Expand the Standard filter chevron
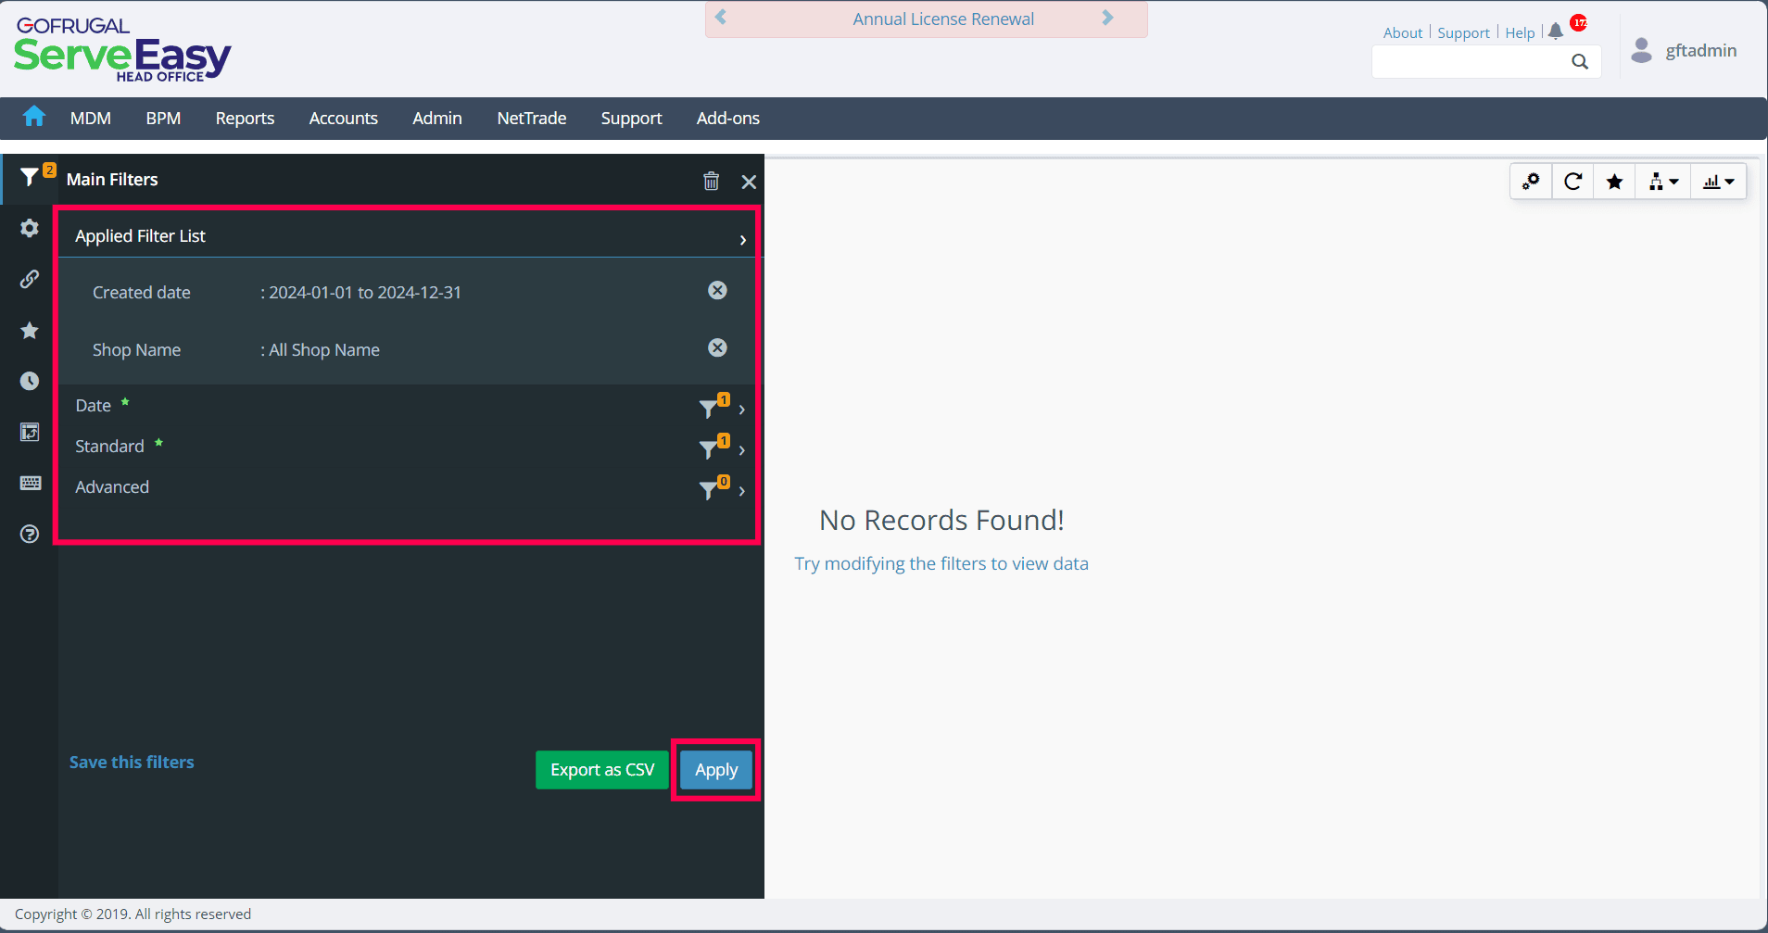The height and width of the screenshot is (933, 1768). [x=742, y=449]
